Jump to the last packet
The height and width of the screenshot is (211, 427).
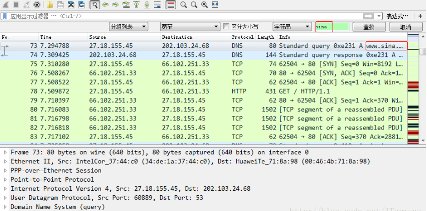pyautogui.click(x=147, y=5)
